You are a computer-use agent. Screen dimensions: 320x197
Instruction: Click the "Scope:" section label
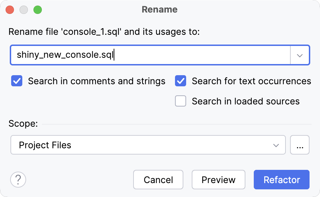point(23,124)
